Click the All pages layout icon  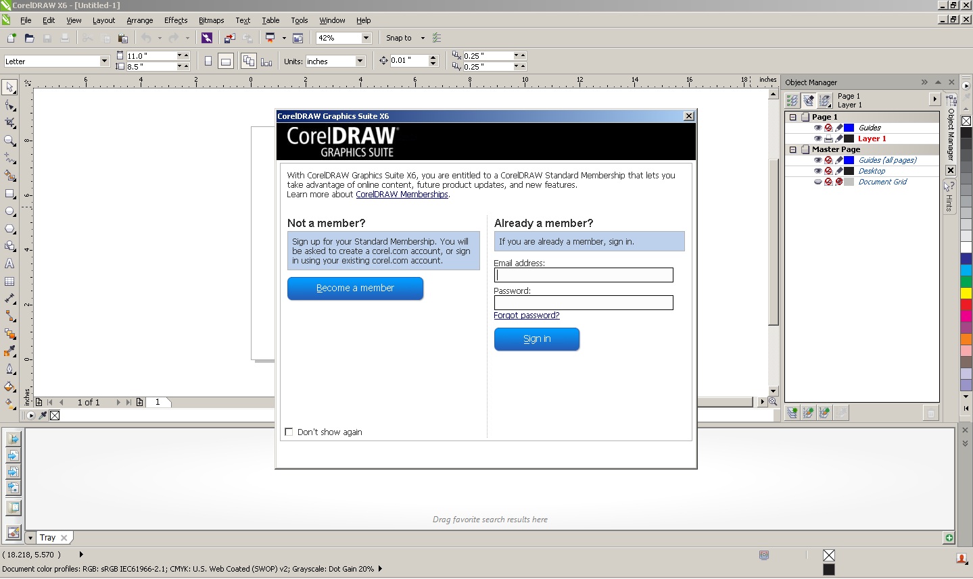click(x=248, y=61)
